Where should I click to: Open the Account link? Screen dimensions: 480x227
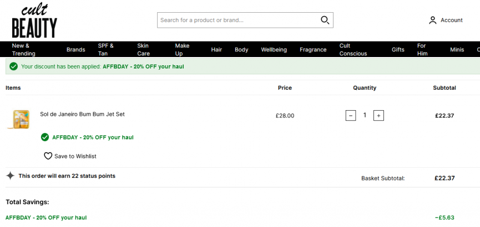click(452, 20)
